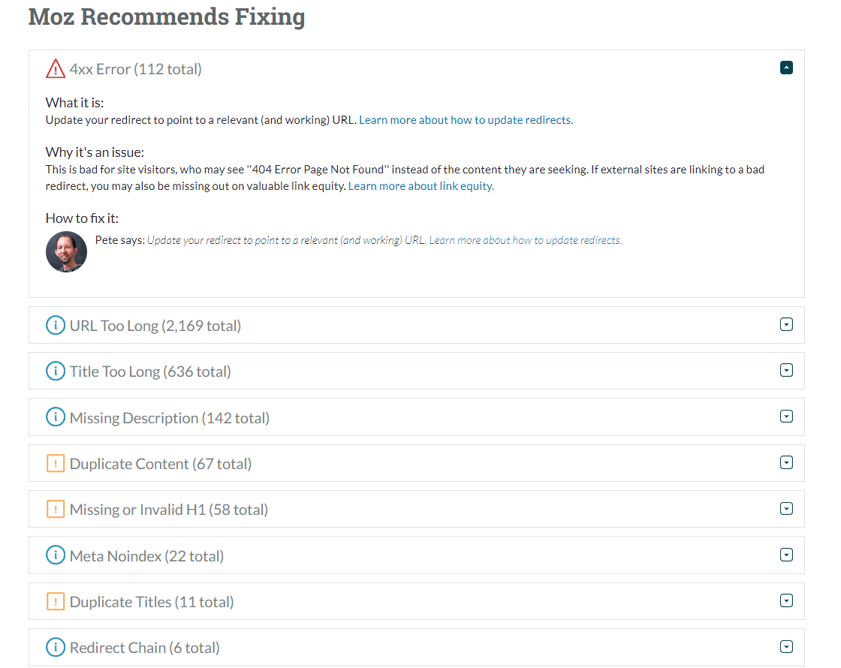
Task: Expand the Duplicate Content section arrow
Action: tap(786, 462)
